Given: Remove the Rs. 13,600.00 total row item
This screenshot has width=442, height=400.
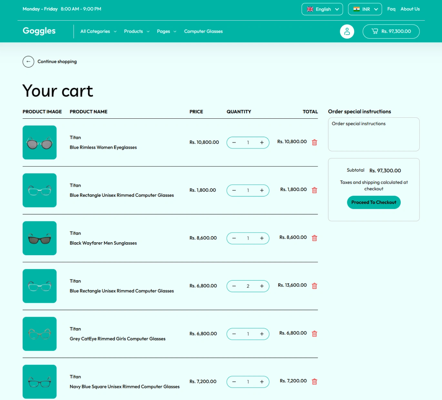Looking at the screenshot, I should click(x=314, y=286).
